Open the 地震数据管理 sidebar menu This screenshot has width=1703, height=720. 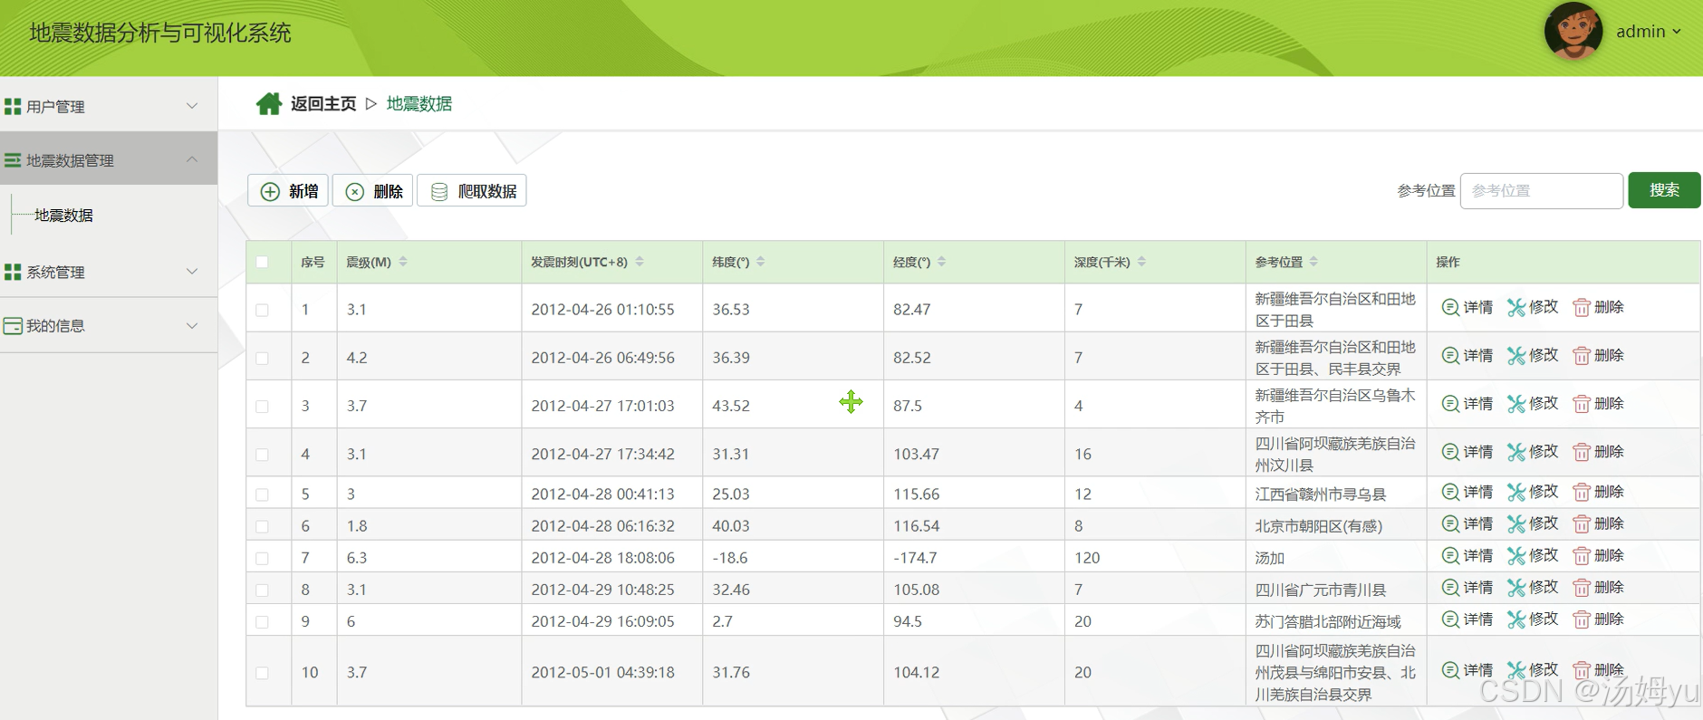(x=109, y=159)
